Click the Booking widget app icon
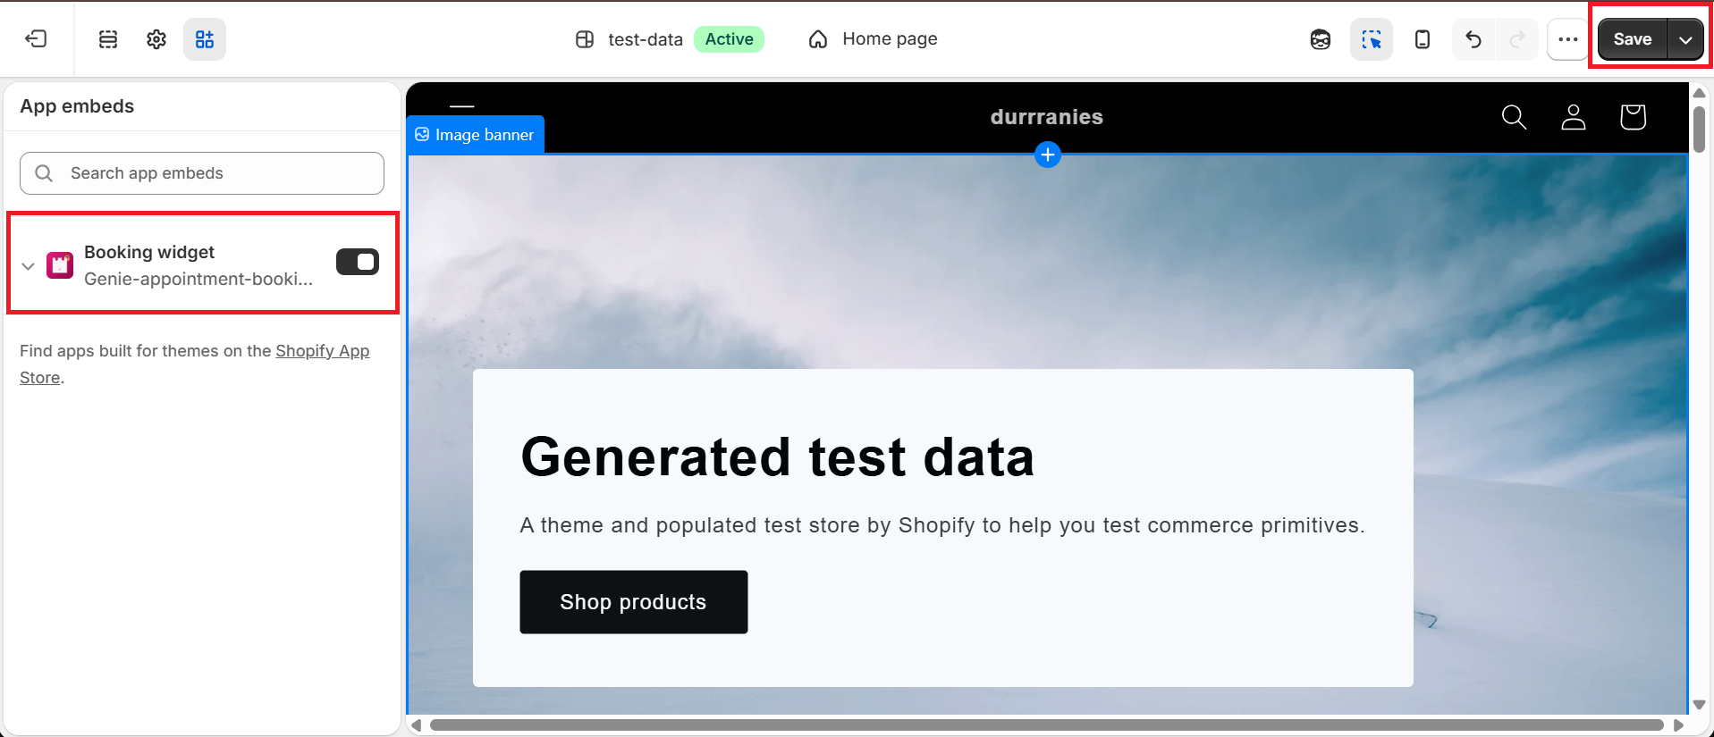The width and height of the screenshot is (1714, 737). point(60,265)
